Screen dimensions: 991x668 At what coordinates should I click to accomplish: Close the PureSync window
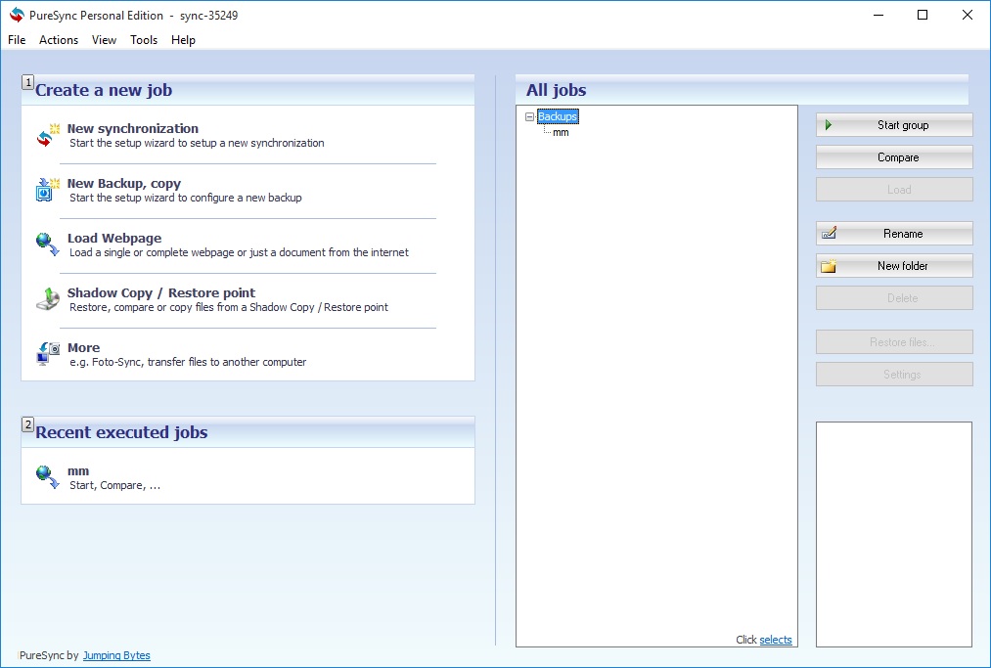[x=967, y=16]
